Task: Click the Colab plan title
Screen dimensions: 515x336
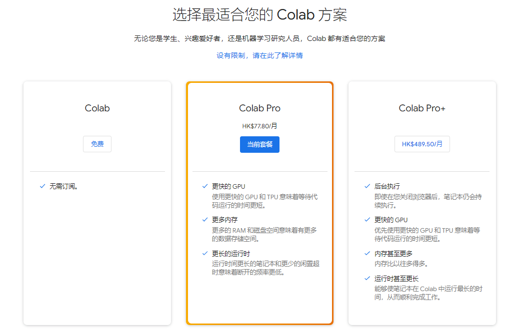Action: [x=97, y=108]
